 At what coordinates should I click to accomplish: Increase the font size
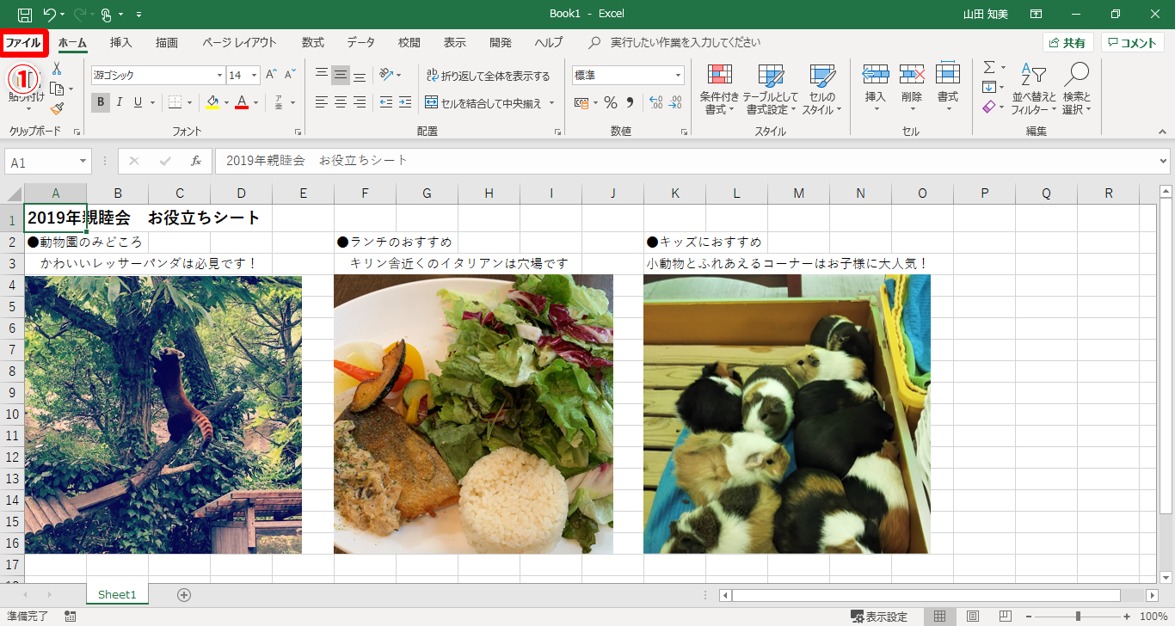(x=272, y=75)
